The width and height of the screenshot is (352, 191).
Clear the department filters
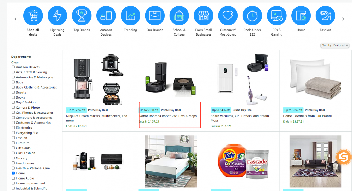tap(15, 62)
